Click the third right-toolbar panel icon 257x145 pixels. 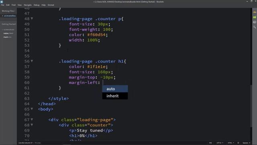click(255, 22)
